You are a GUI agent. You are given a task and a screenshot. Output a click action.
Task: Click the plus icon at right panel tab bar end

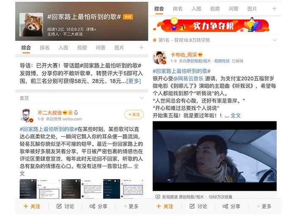tap(274, 9)
